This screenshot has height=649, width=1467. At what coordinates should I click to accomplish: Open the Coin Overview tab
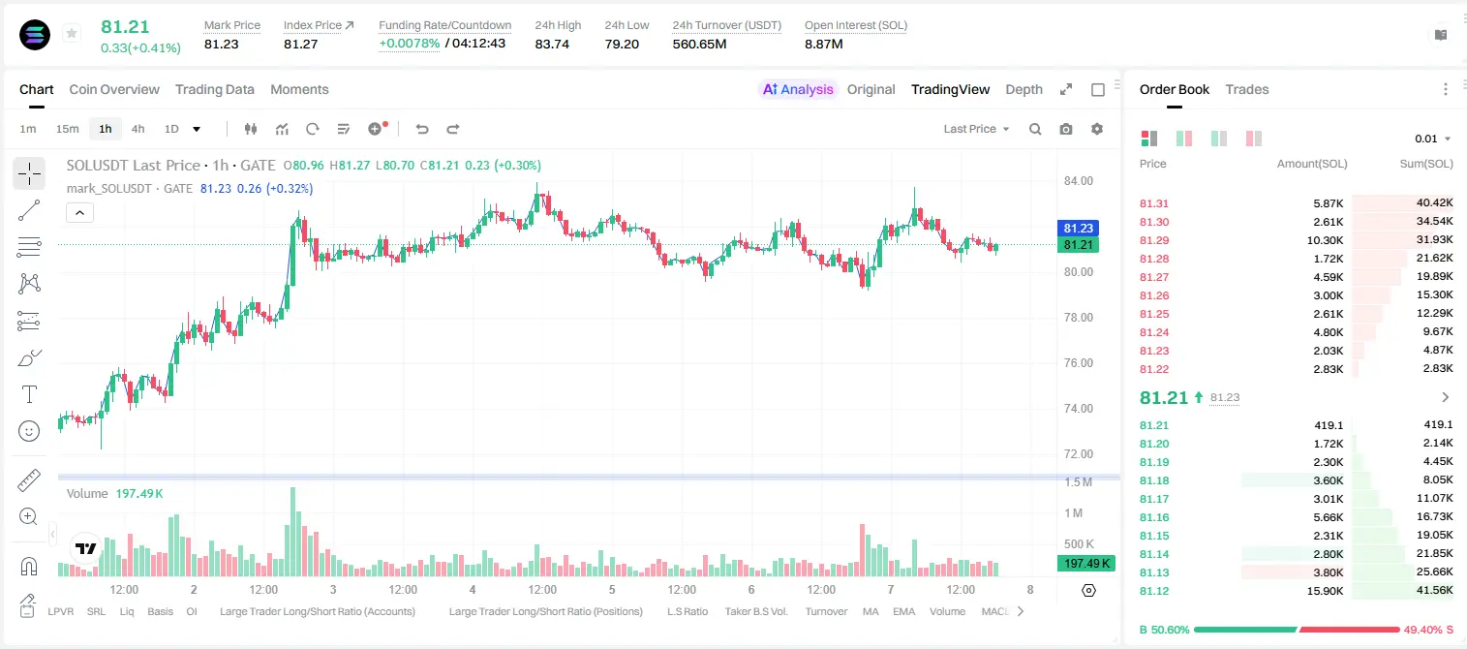[114, 89]
